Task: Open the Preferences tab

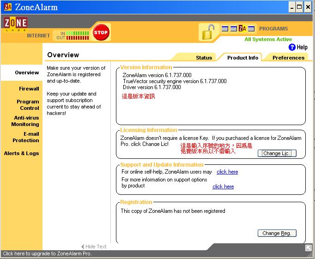Action: point(289,58)
